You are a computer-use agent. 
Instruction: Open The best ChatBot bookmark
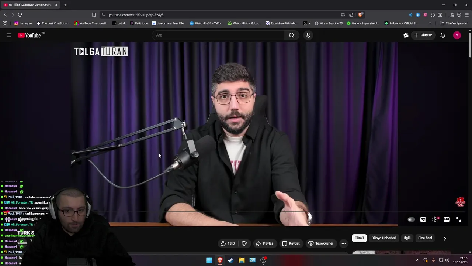pos(53,23)
